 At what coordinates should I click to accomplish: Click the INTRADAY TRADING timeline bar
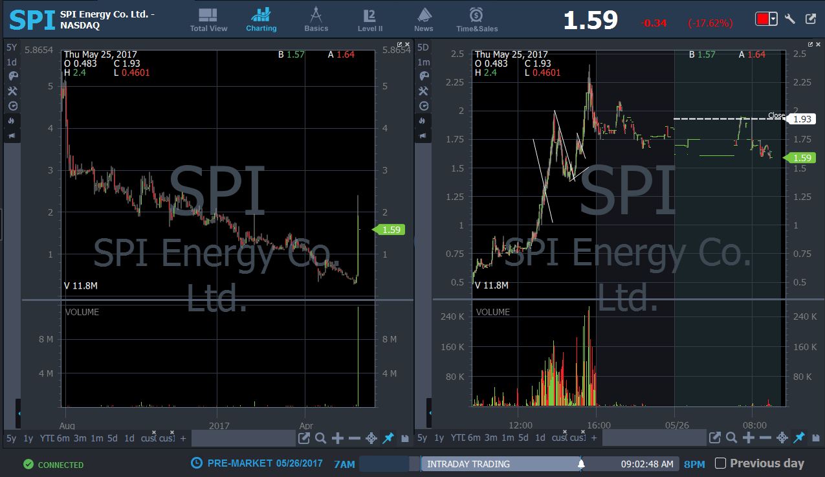(x=501, y=464)
